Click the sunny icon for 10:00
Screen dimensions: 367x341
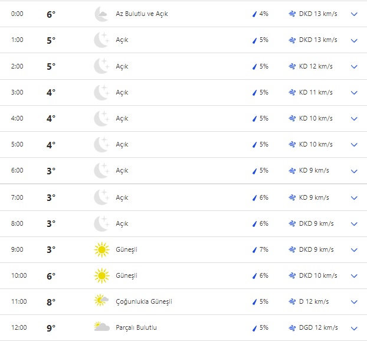(x=101, y=276)
